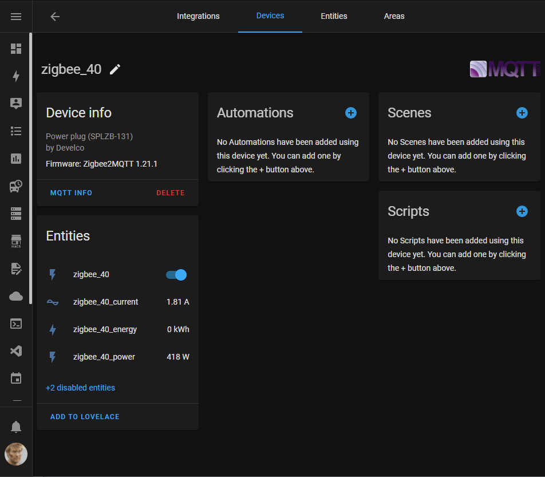This screenshot has height=477, width=545.
Task: Open the hamburger sidebar menu
Action: (16, 16)
